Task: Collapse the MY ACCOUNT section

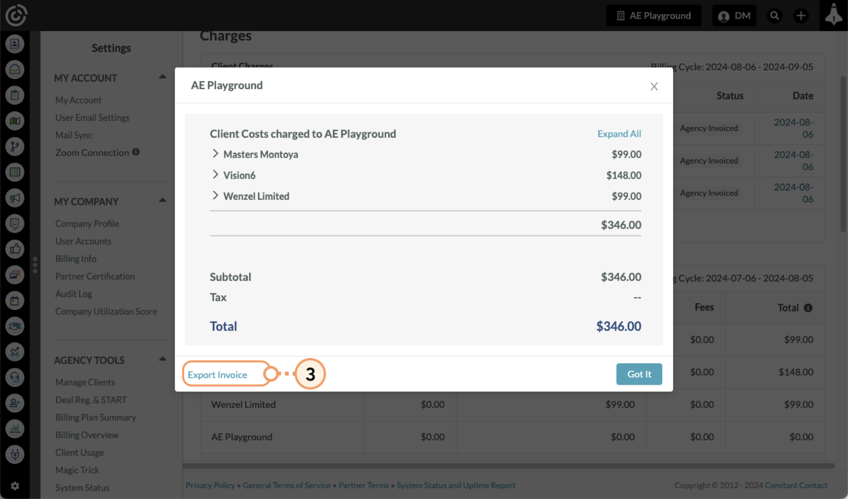Action: click(x=163, y=77)
